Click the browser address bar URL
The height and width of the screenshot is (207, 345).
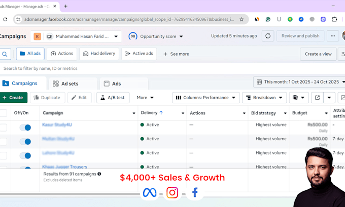click(129, 19)
